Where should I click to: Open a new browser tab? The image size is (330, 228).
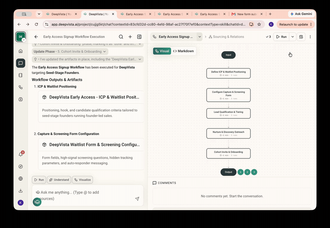(x=270, y=14)
